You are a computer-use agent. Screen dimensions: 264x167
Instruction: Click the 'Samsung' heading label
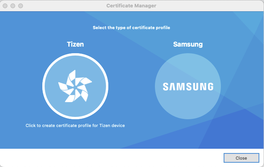coord(188,44)
